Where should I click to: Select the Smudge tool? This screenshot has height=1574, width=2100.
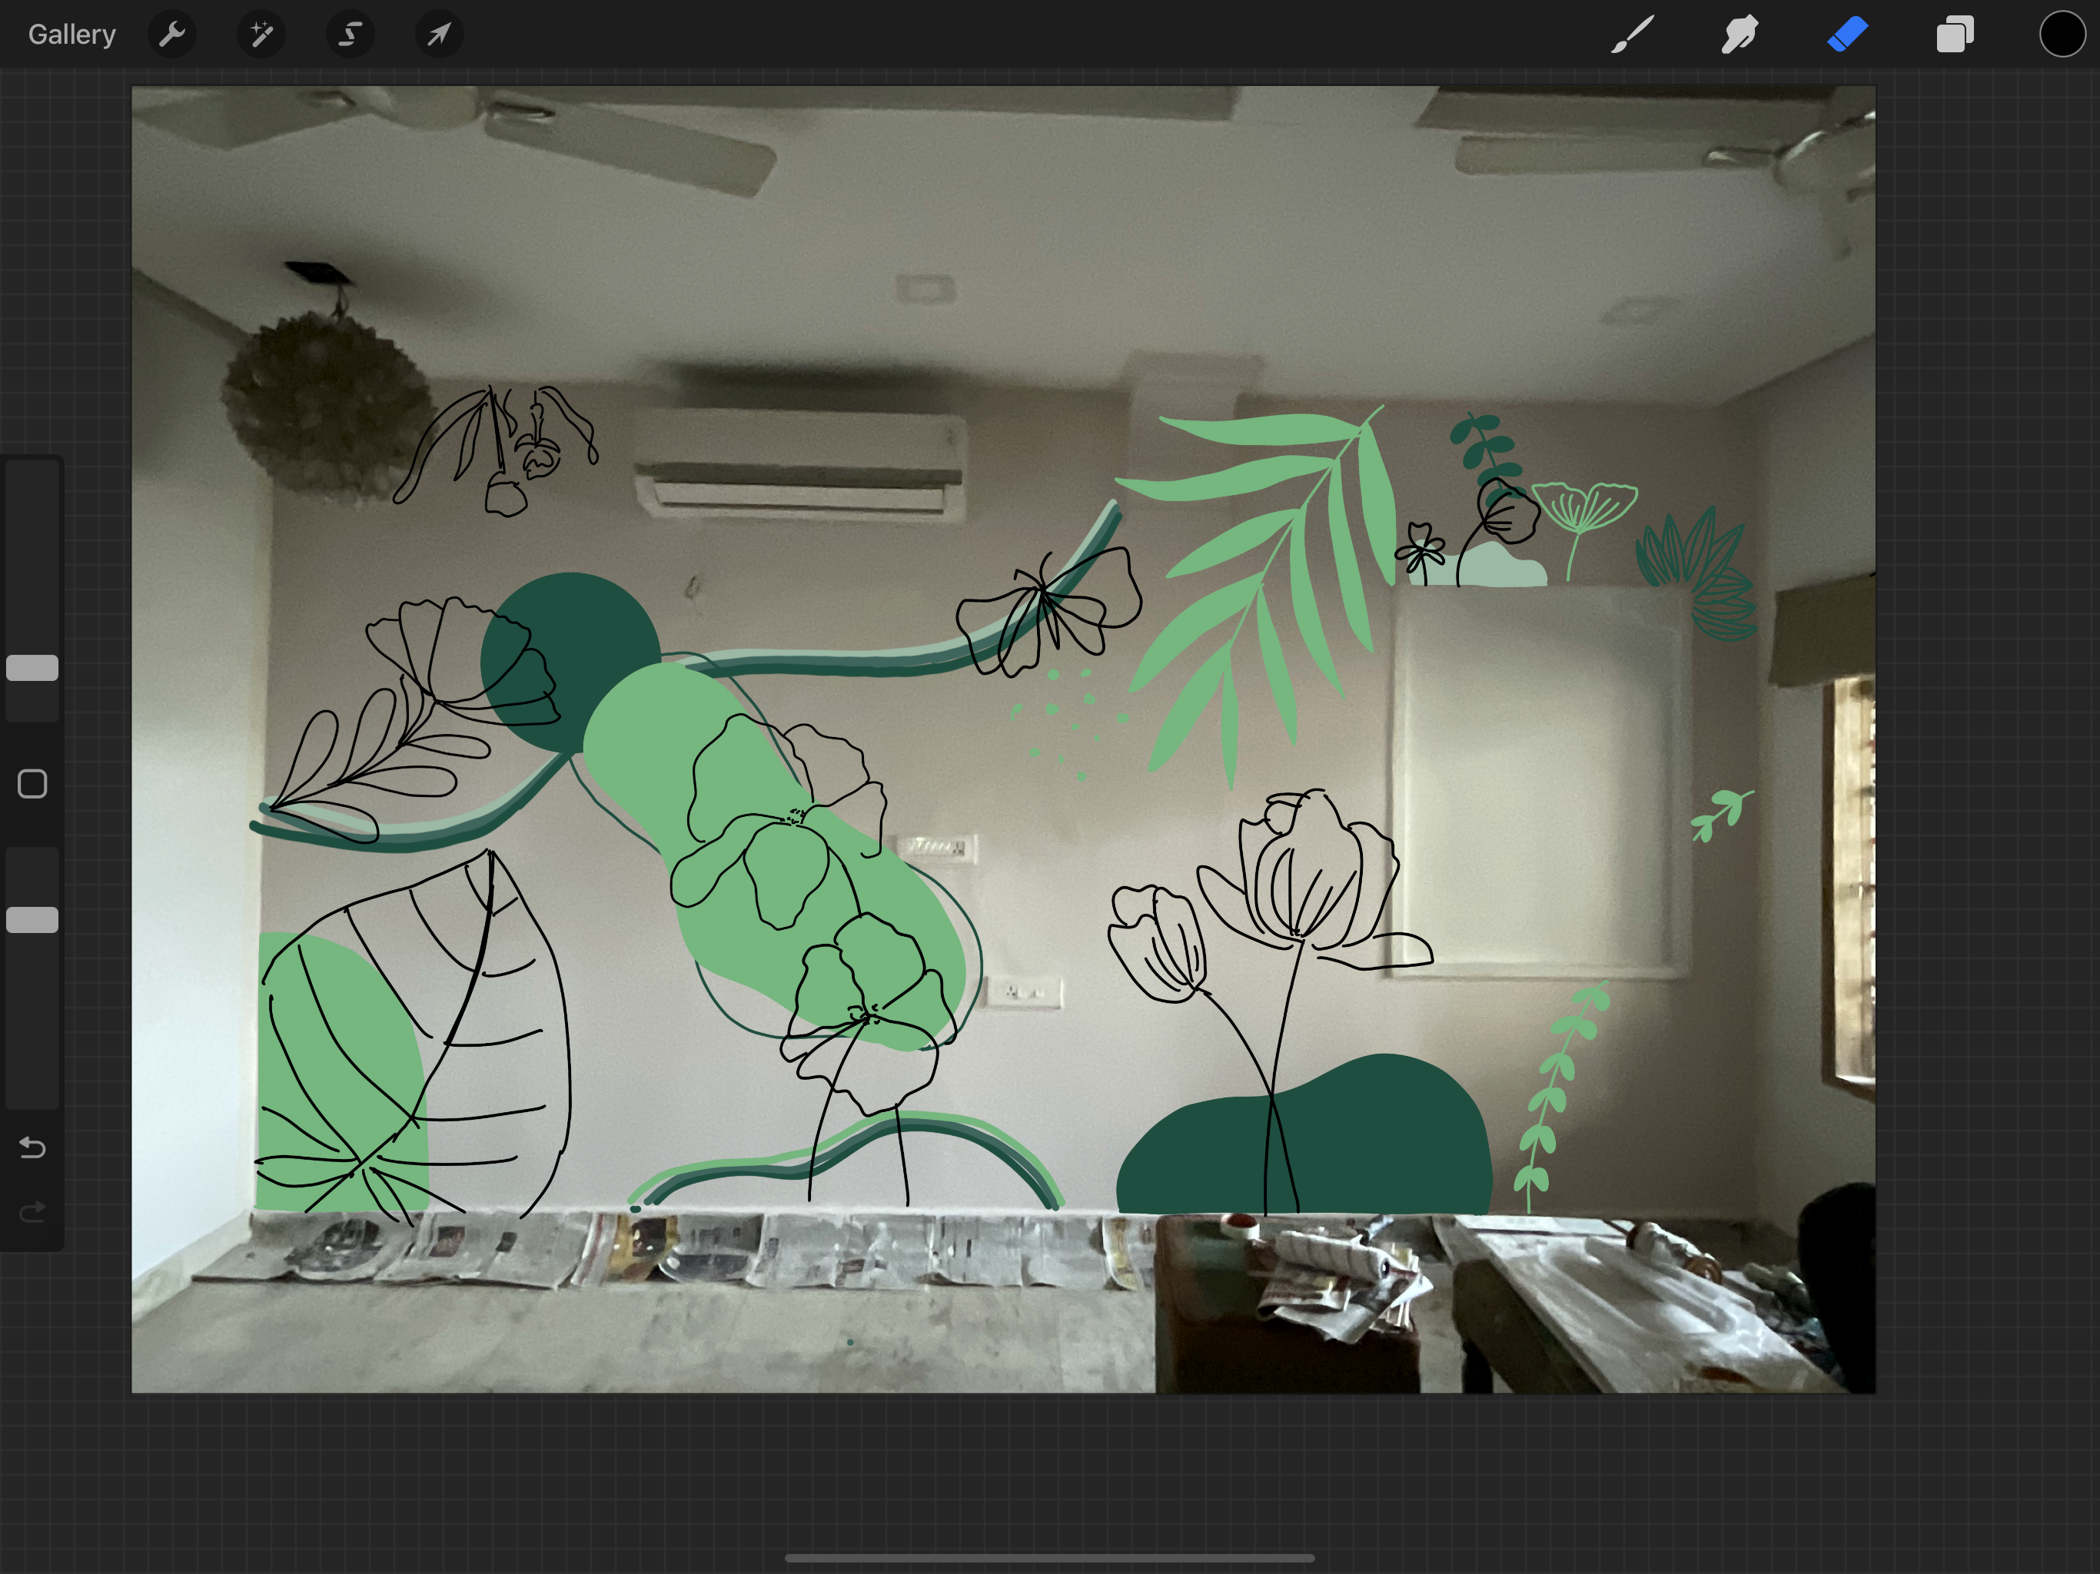click(x=1739, y=34)
